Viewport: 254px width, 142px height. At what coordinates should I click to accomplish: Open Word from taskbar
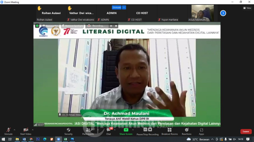[24, 139]
